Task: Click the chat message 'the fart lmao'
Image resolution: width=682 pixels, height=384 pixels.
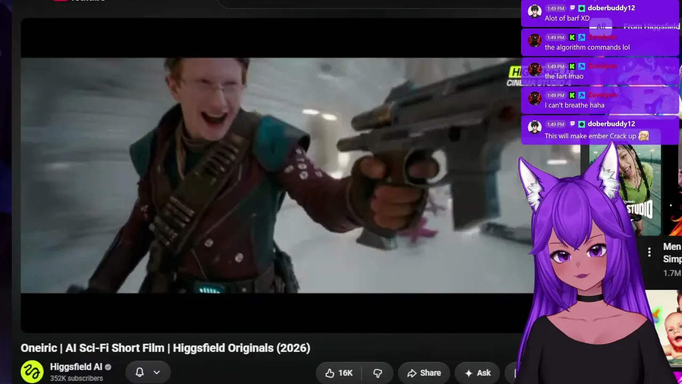Action: point(564,76)
